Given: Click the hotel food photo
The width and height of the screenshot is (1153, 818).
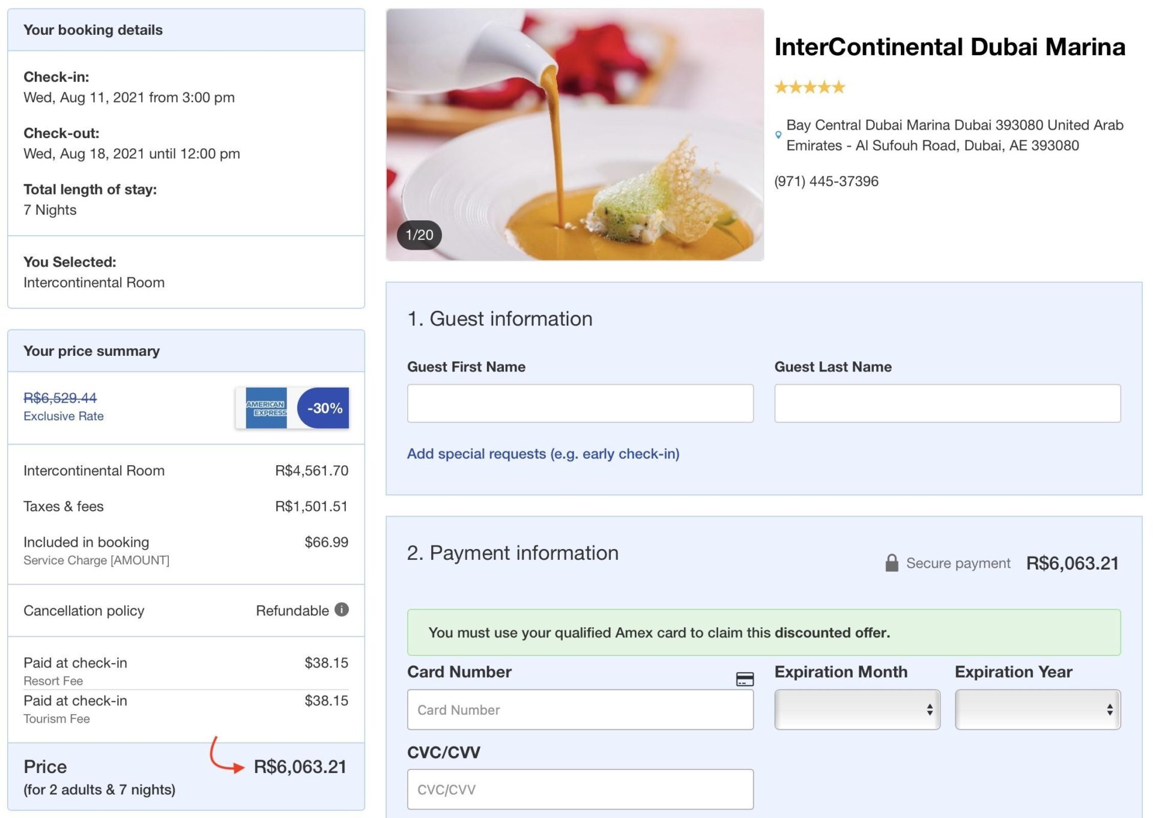Looking at the screenshot, I should click(x=575, y=134).
